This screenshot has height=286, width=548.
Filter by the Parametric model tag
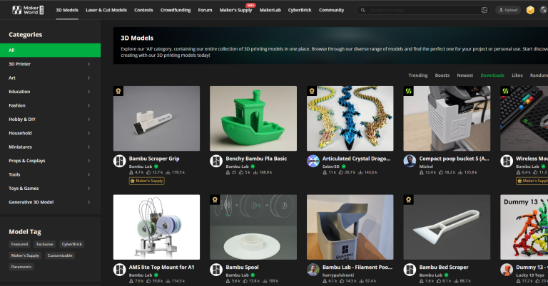coord(21,267)
